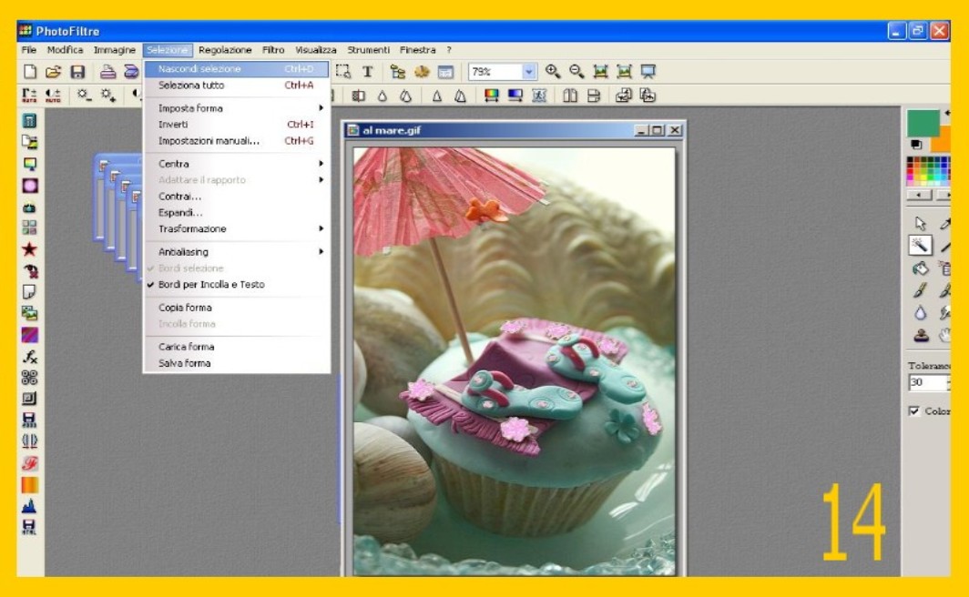969x597 pixels.
Task: Click the red star icon in left sidebar
Action: [x=30, y=249]
